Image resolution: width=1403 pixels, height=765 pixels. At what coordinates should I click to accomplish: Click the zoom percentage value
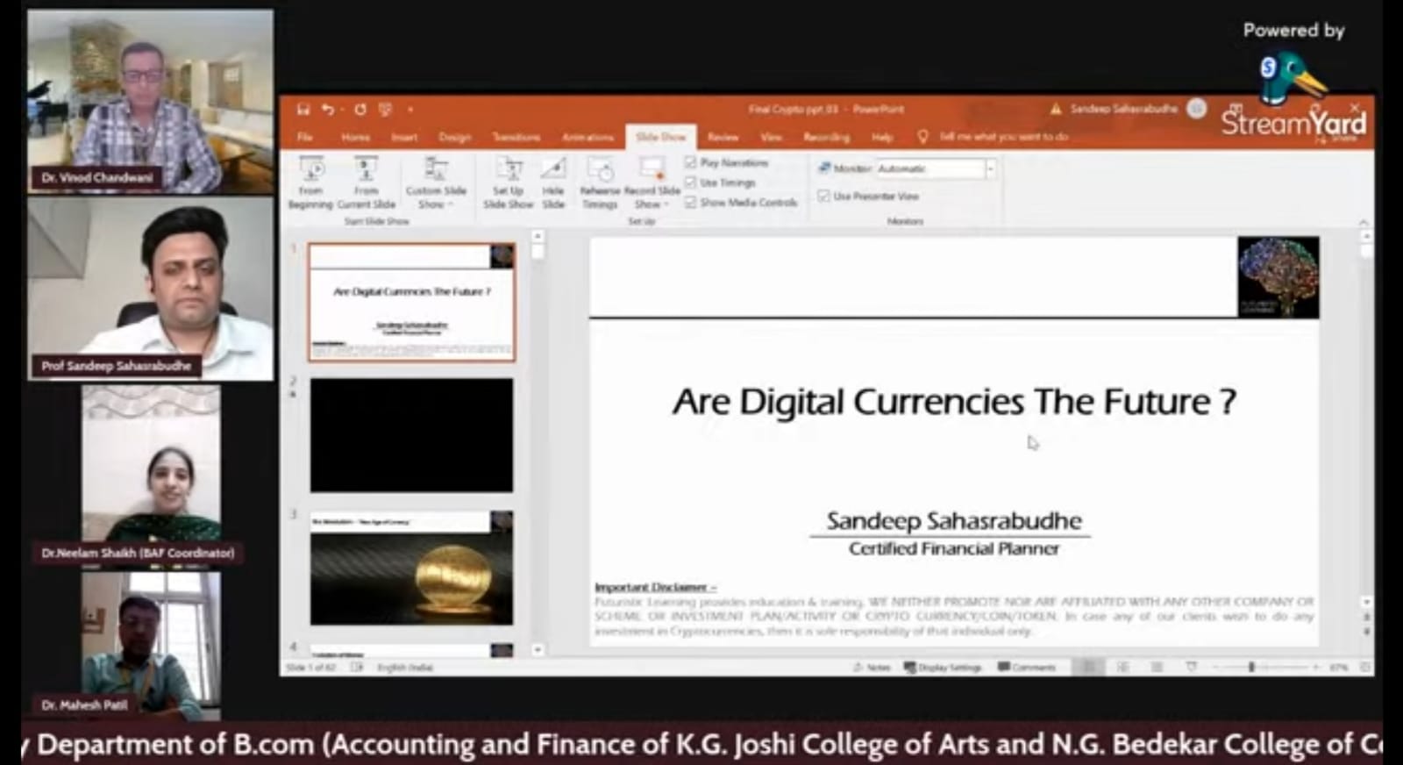(x=1339, y=668)
